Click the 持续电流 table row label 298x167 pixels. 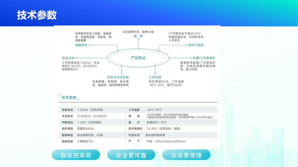point(67,110)
